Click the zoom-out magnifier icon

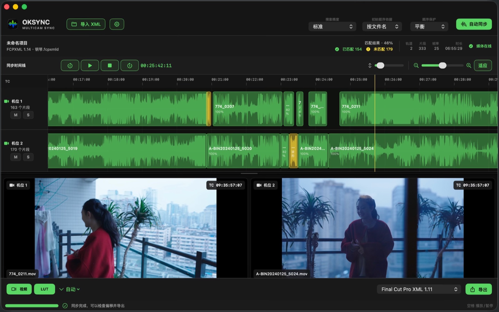416,65
